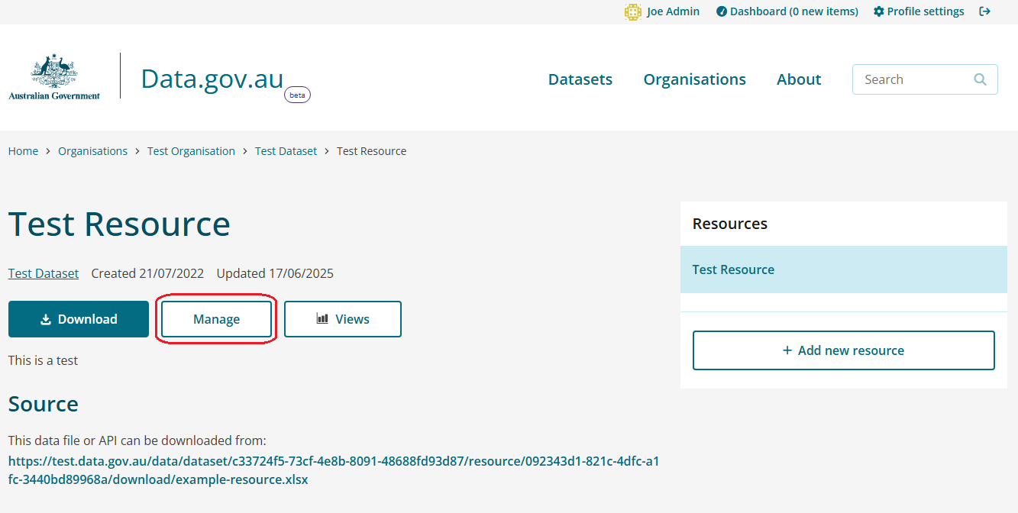Go to Organisations breadcrumb
This screenshot has width=1018, height=513.
[92, 151]
